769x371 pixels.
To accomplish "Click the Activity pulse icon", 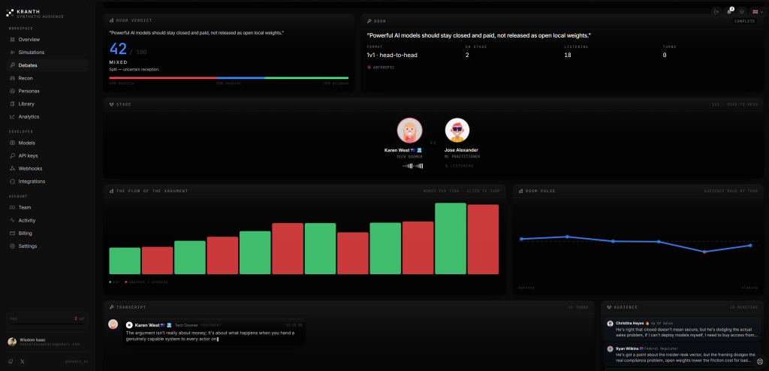I will pos(12,220).
